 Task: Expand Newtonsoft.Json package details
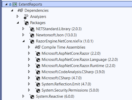[x=23, y=35]
